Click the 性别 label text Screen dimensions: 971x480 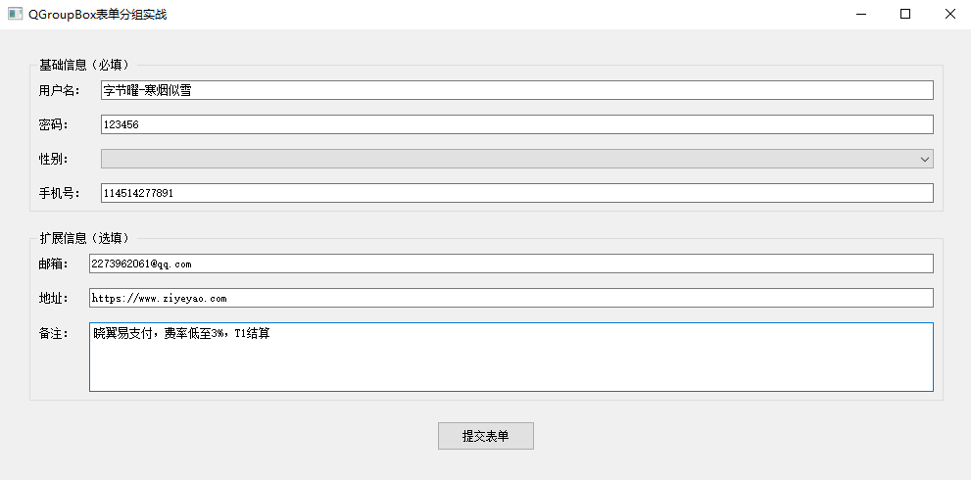click(53, 160)
